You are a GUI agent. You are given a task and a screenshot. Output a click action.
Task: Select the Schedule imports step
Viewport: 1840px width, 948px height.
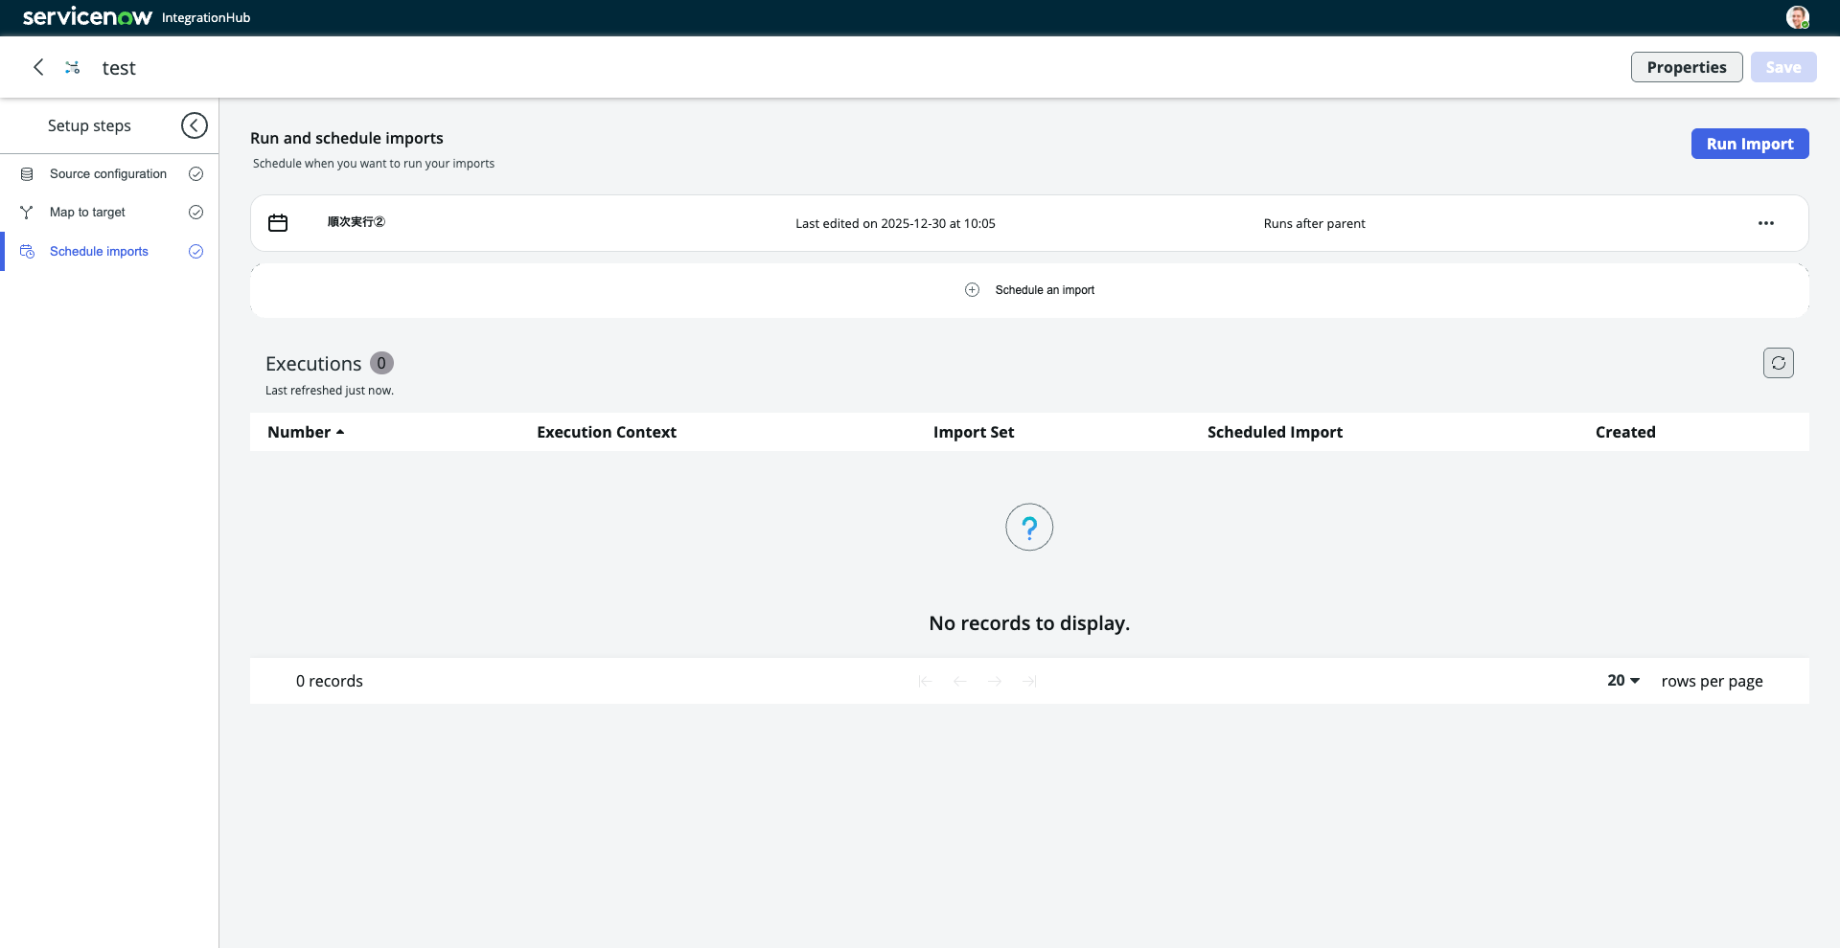tap(99, 252)
